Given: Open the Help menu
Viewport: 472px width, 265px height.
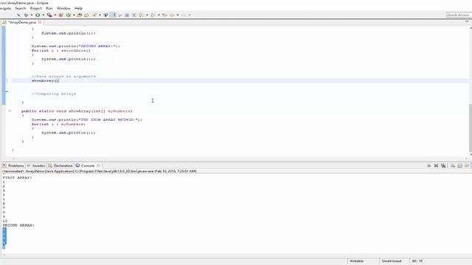Looking at the screenshot, I should (78, 8).
